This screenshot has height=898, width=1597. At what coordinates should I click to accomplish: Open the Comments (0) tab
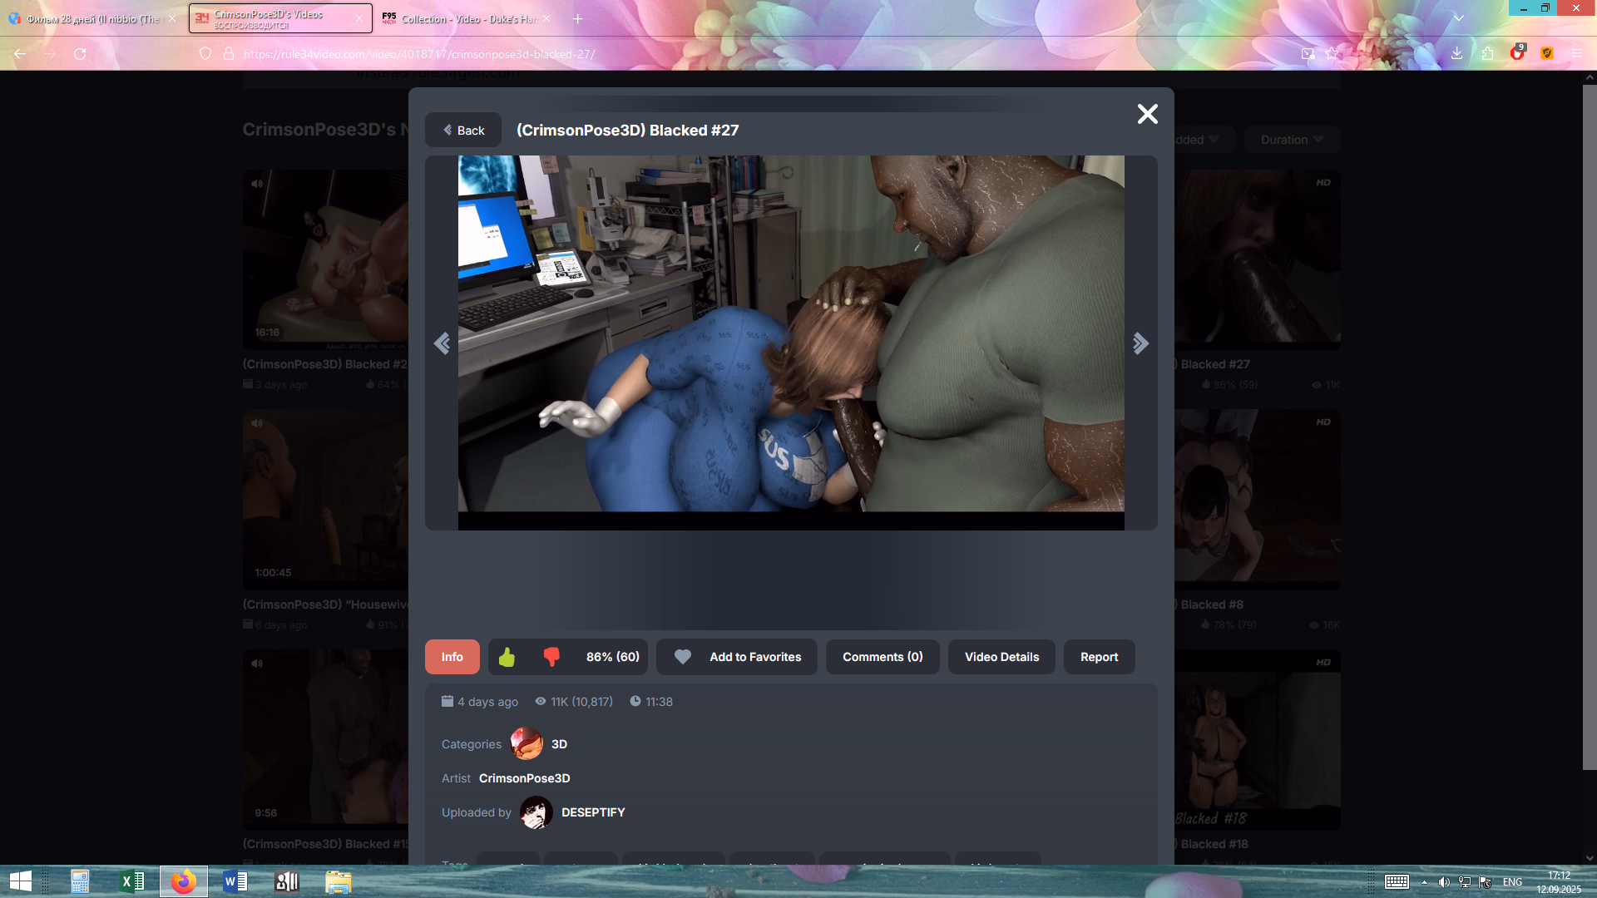click(x=882, y=657)
